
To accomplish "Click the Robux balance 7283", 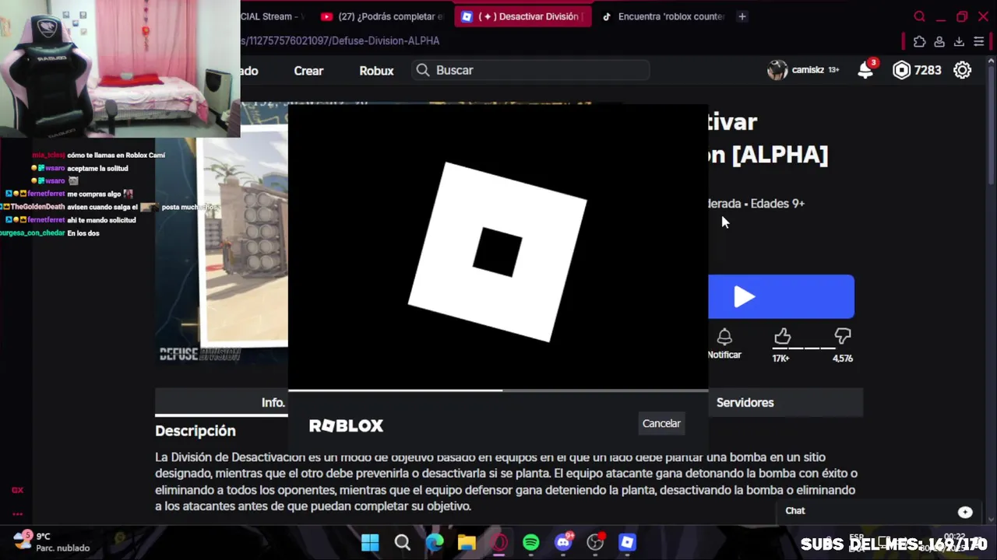I will pos(928,70).
